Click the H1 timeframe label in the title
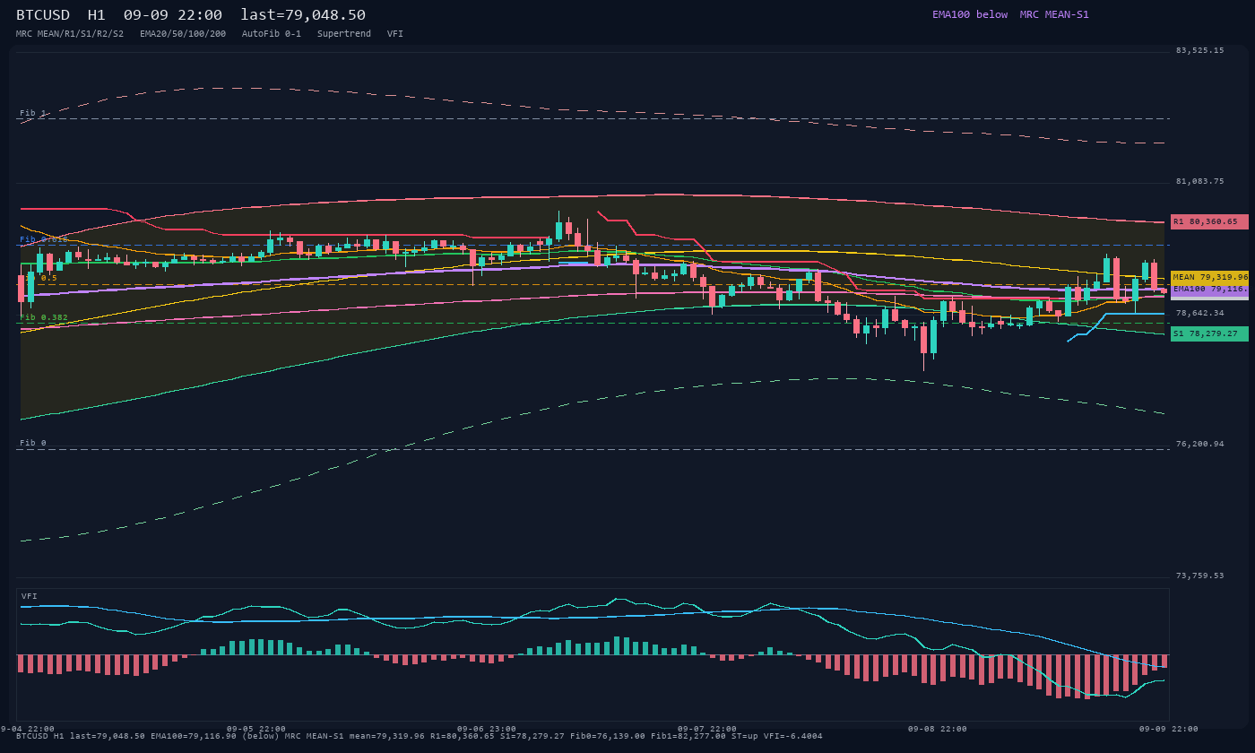Viewport: 1255px width, 753px height. point(97,15)
